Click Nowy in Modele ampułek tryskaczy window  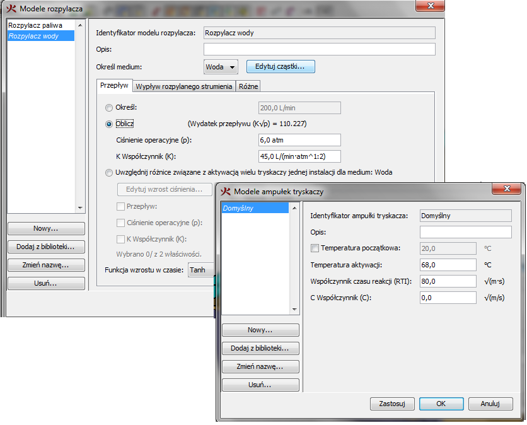coord(260,330)
